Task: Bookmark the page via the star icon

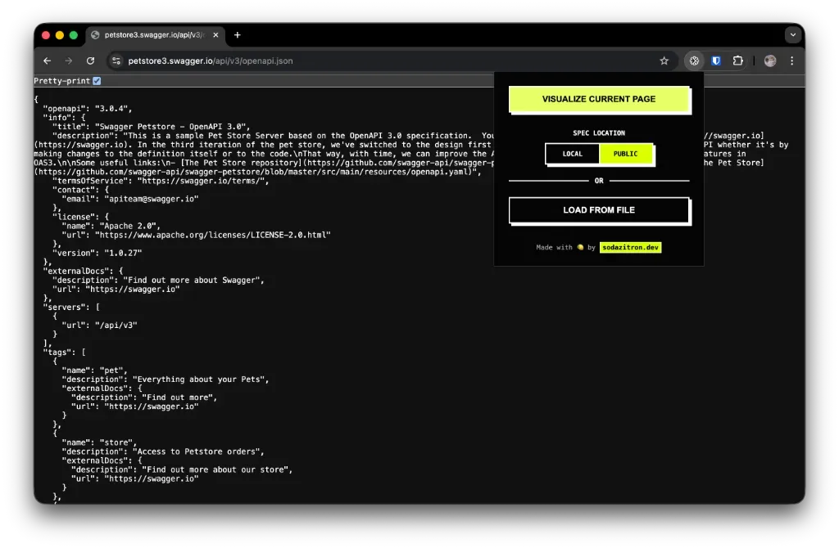Action: click(664, 61)
